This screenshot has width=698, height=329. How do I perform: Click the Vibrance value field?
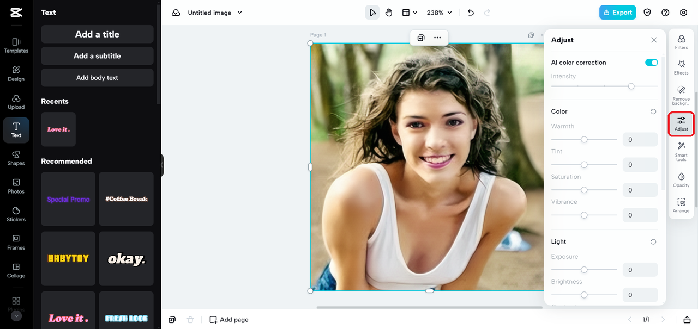(640, 215)
